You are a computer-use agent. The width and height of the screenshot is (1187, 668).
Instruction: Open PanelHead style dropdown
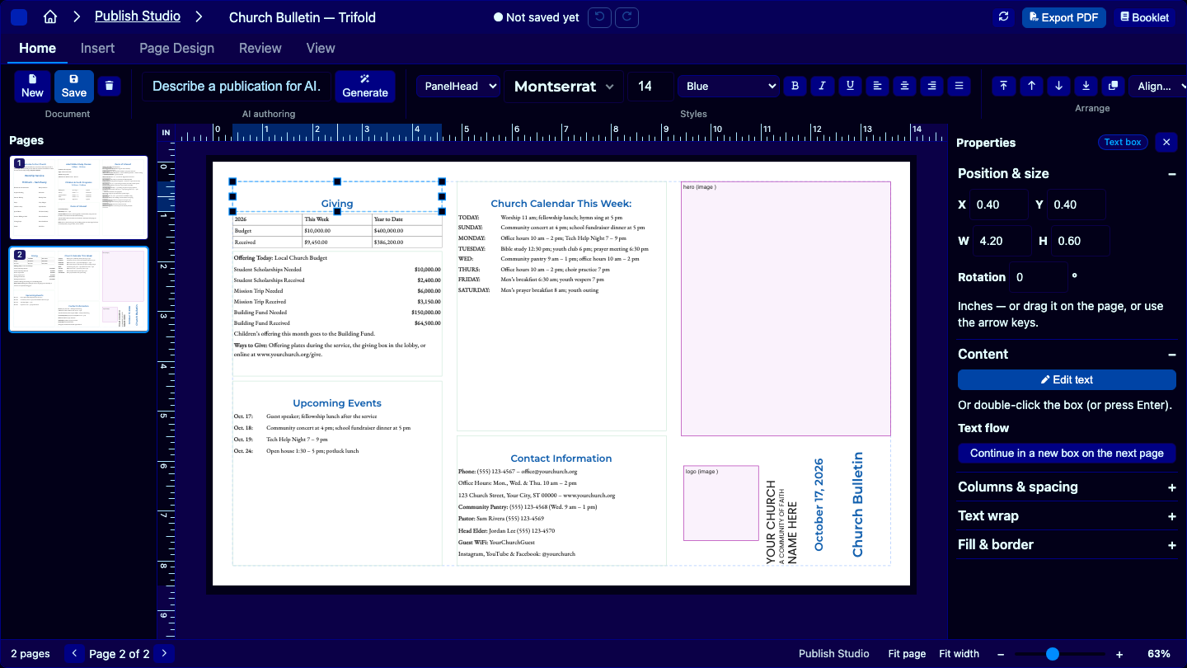[x=458, y=86]
